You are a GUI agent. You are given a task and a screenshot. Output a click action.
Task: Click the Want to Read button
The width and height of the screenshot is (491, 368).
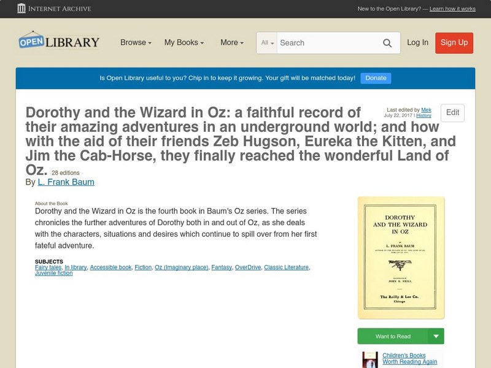point(393,336)
